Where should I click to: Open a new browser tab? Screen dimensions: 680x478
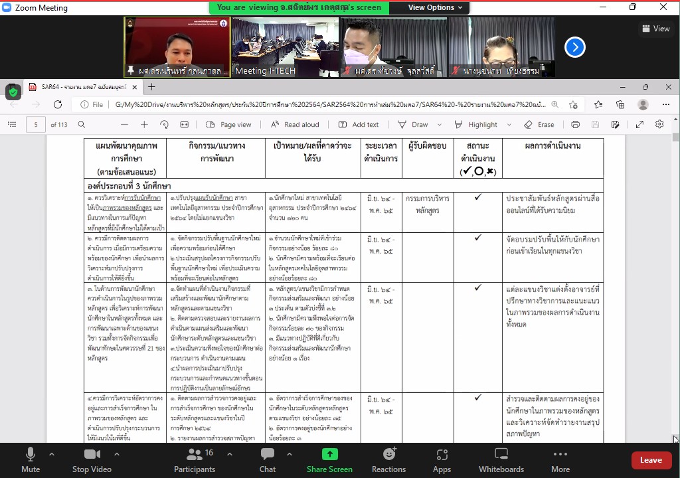coord(151,87)
